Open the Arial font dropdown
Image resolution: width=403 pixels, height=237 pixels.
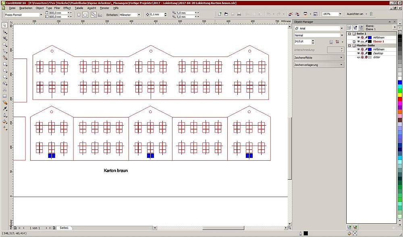click(342, 28)
